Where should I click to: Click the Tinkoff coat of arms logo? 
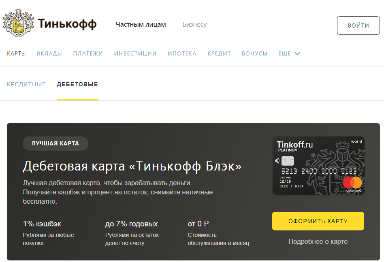18,23
